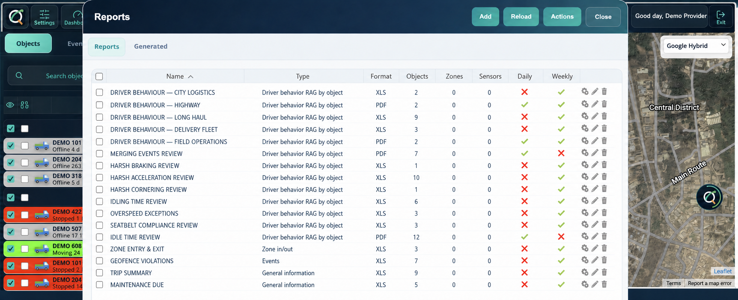Edit the OVERSPEED EXCEPTIONS report

click(595, 213)
